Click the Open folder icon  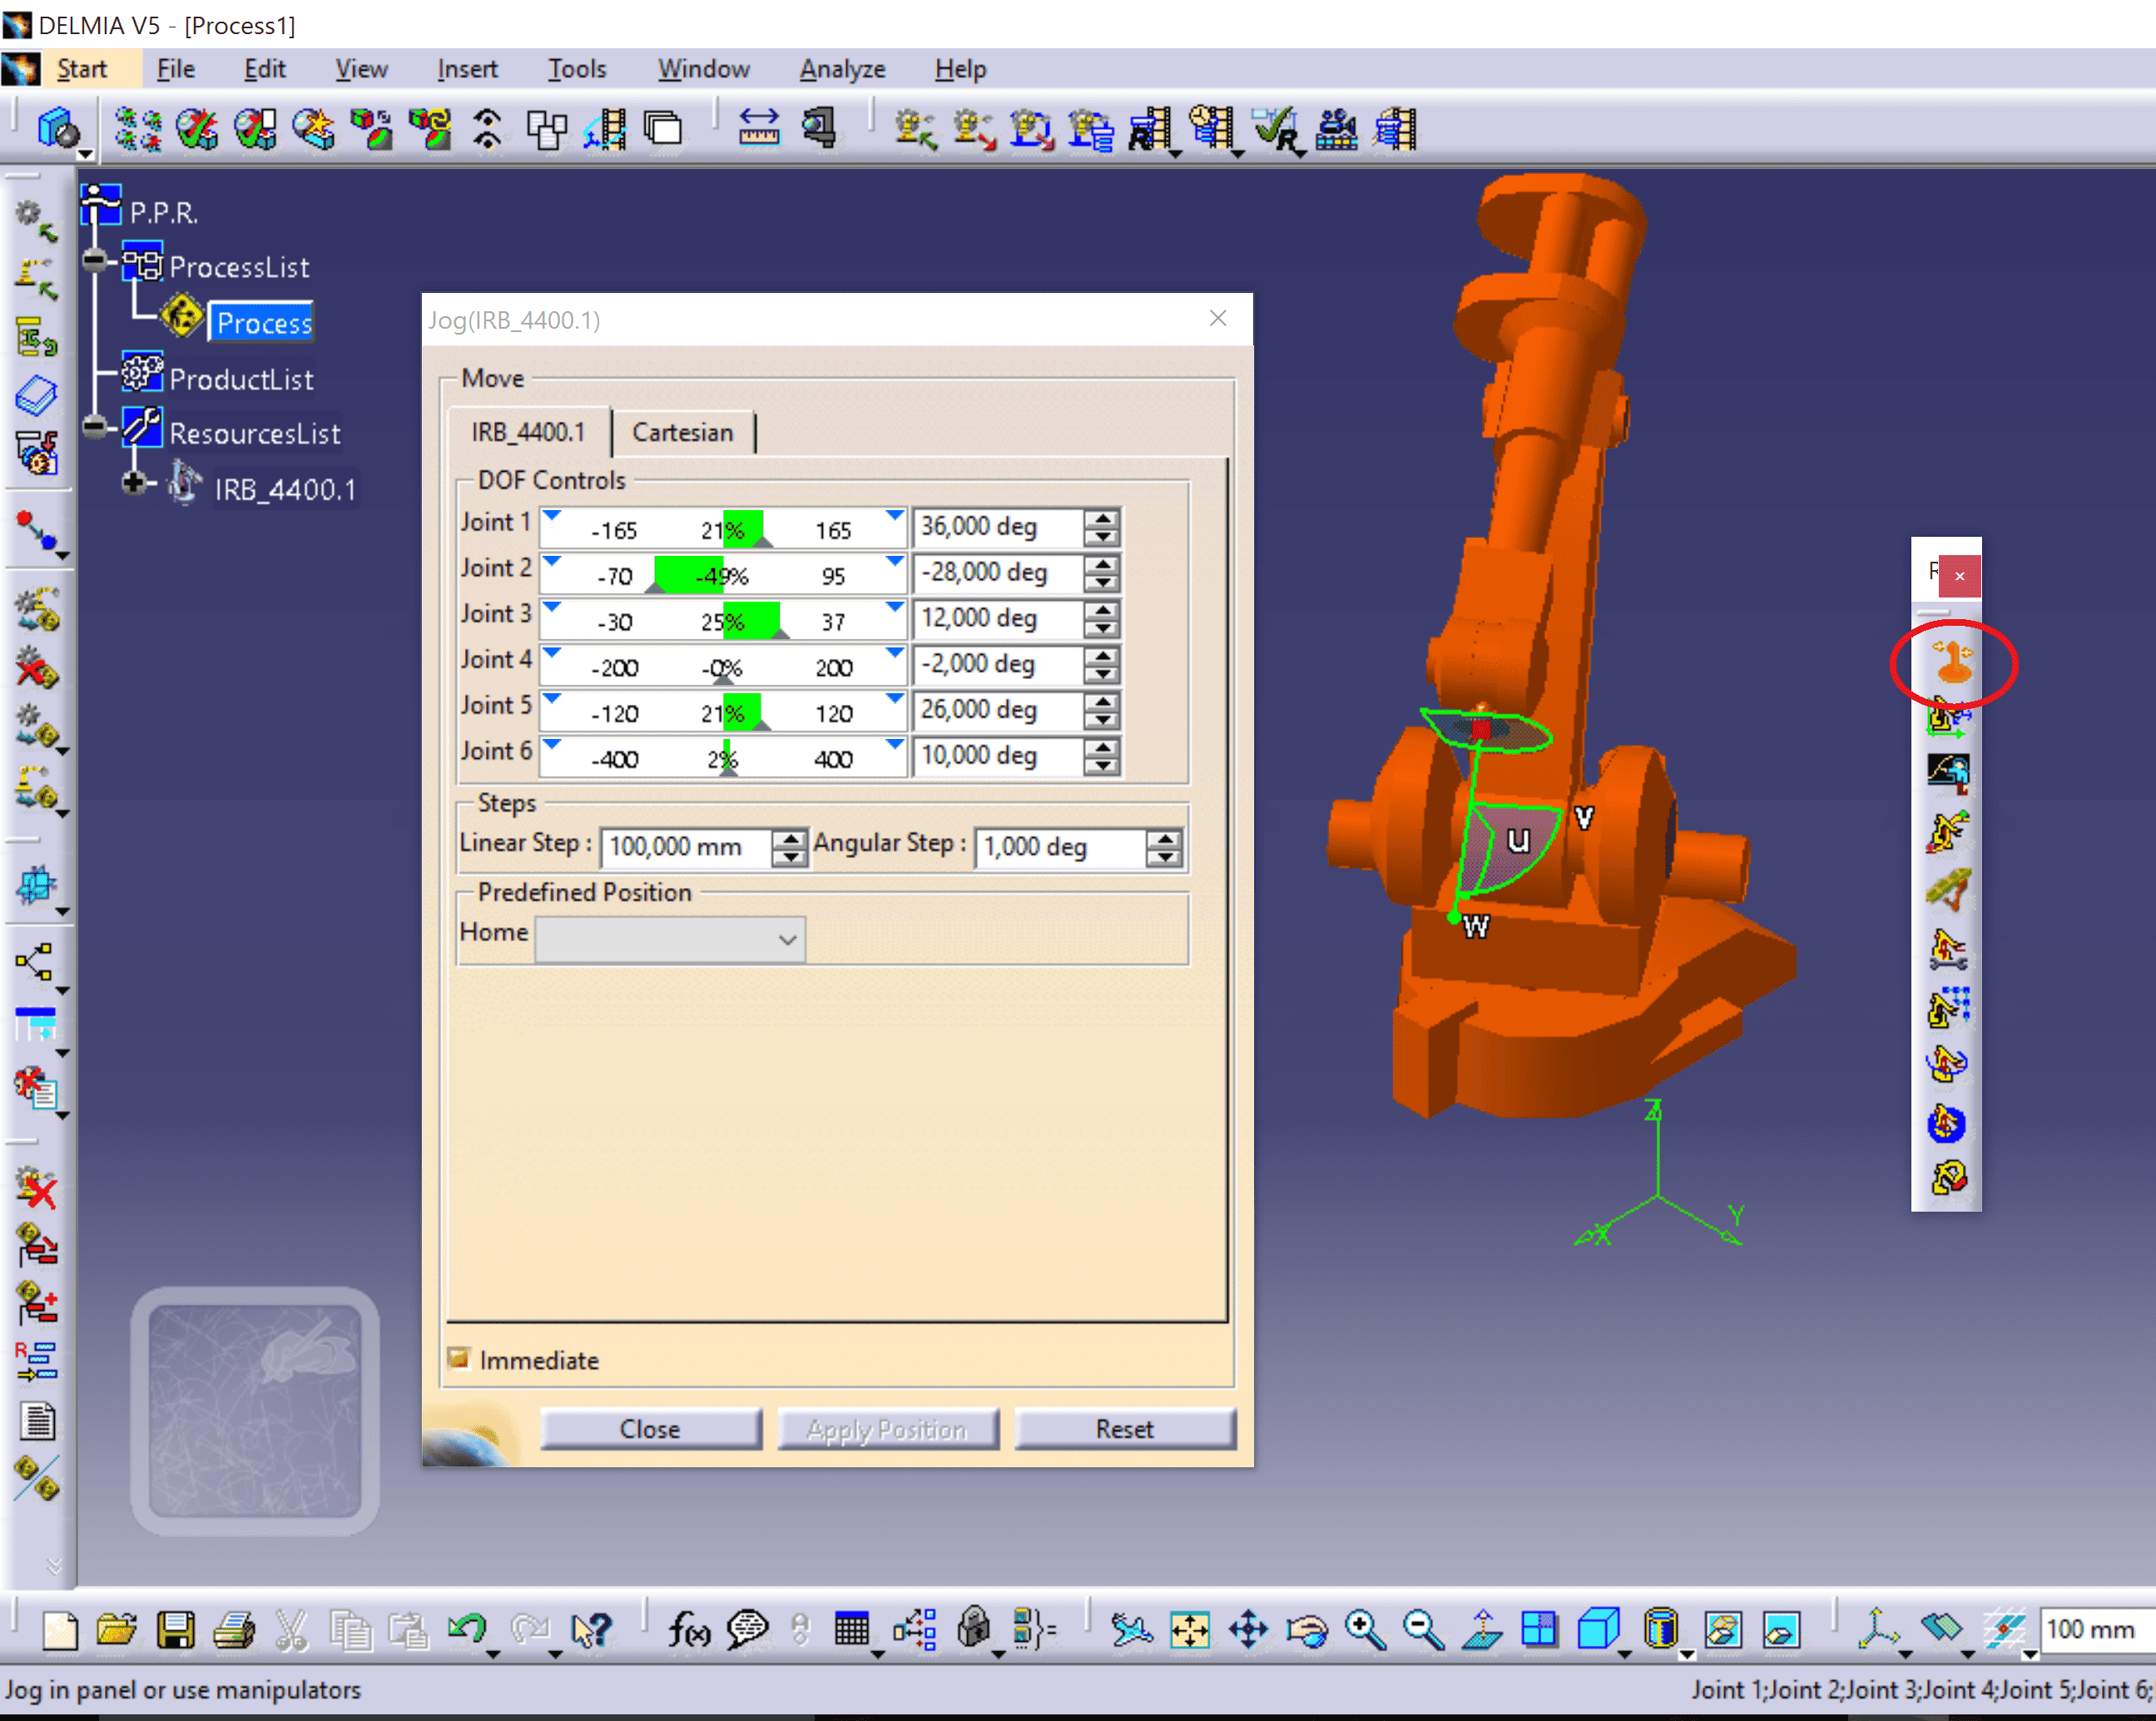click(117, 1630)
